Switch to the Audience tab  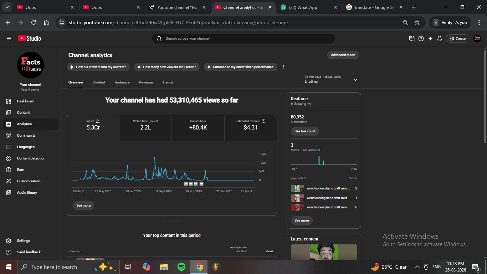coord(122,82)
